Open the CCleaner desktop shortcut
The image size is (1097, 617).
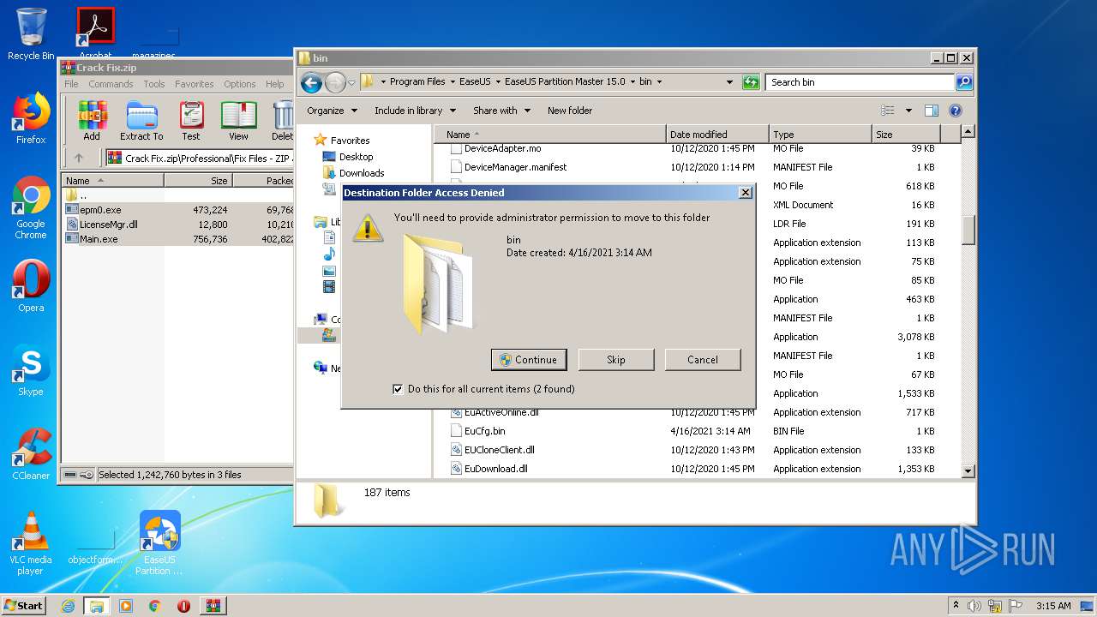pyautogui.click(x=31, y=455)
